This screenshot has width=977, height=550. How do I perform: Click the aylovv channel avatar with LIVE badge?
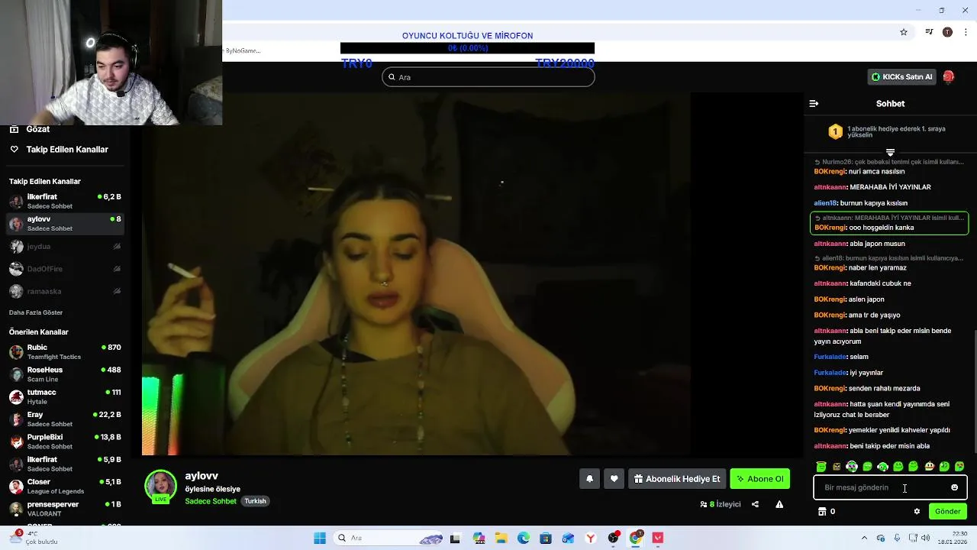(160, 487)
